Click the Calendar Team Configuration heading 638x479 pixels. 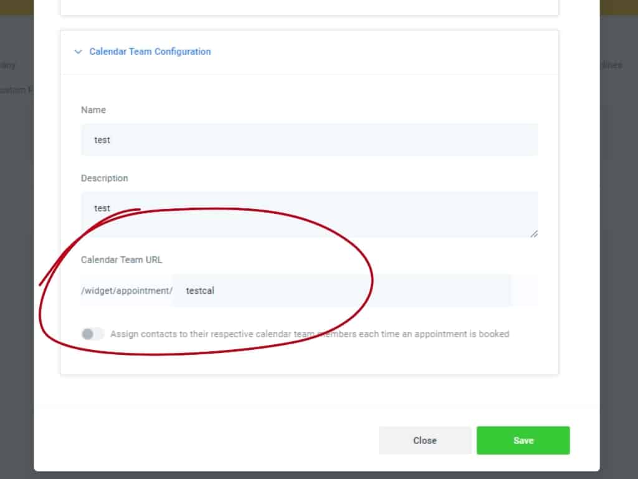tap(150, 52)
